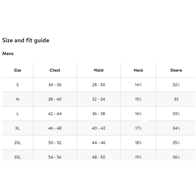Select the 3XL size row label

[17, 157]
